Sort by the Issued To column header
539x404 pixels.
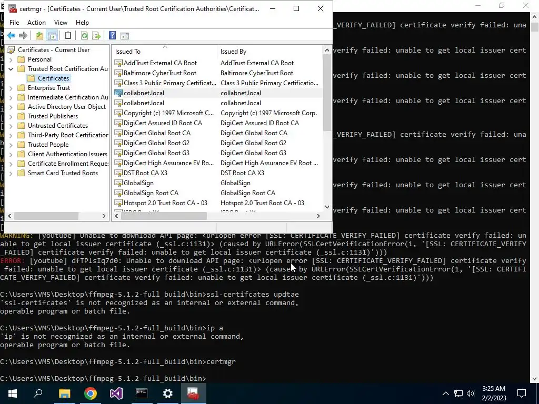click(x=164, y=52)
